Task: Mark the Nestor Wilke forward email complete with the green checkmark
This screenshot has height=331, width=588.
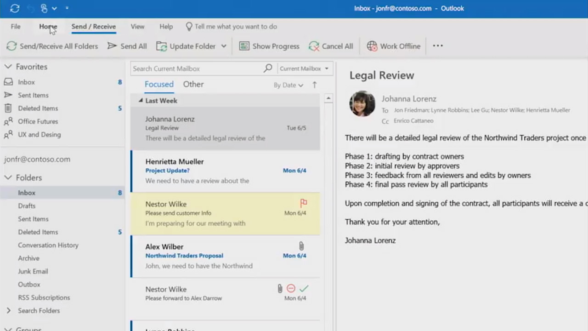Action: (x=304, y=289)
